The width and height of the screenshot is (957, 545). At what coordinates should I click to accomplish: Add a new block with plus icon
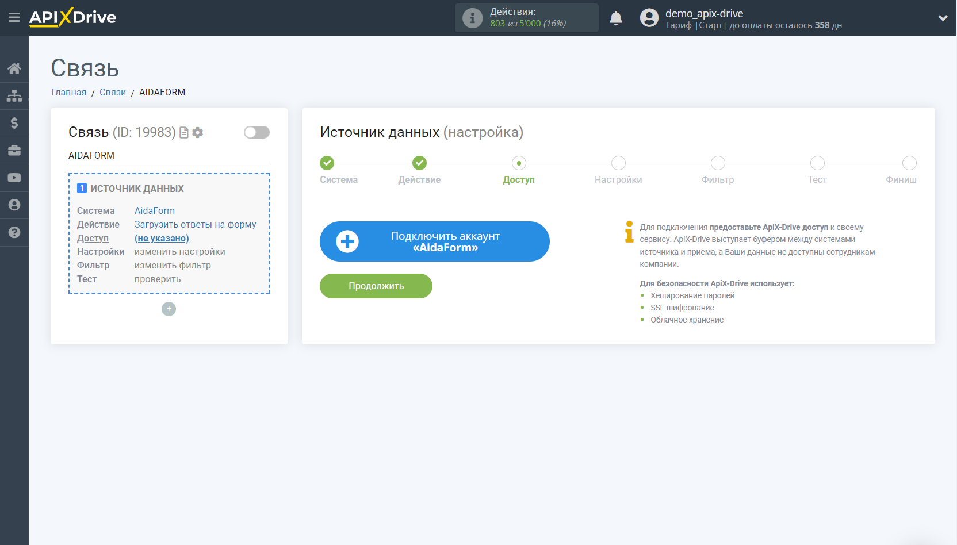[x=169, y=309]
